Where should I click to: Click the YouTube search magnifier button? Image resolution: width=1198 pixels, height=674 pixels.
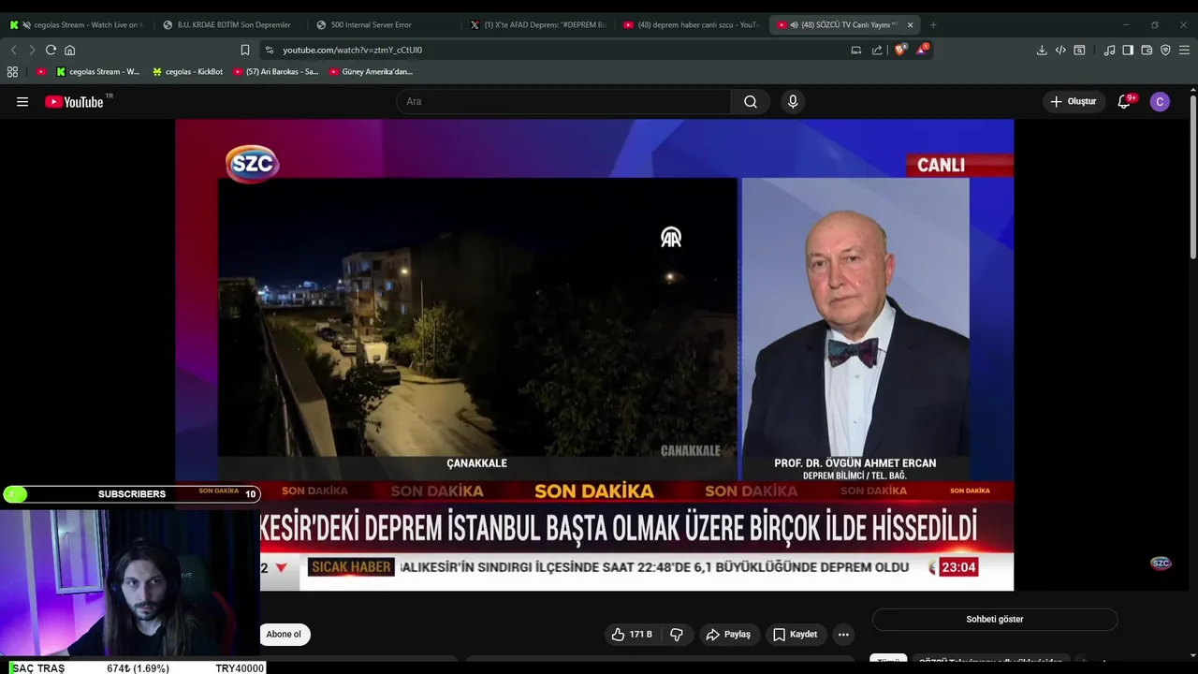751,102
